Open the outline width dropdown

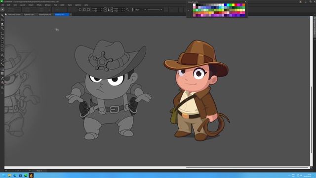145,9
